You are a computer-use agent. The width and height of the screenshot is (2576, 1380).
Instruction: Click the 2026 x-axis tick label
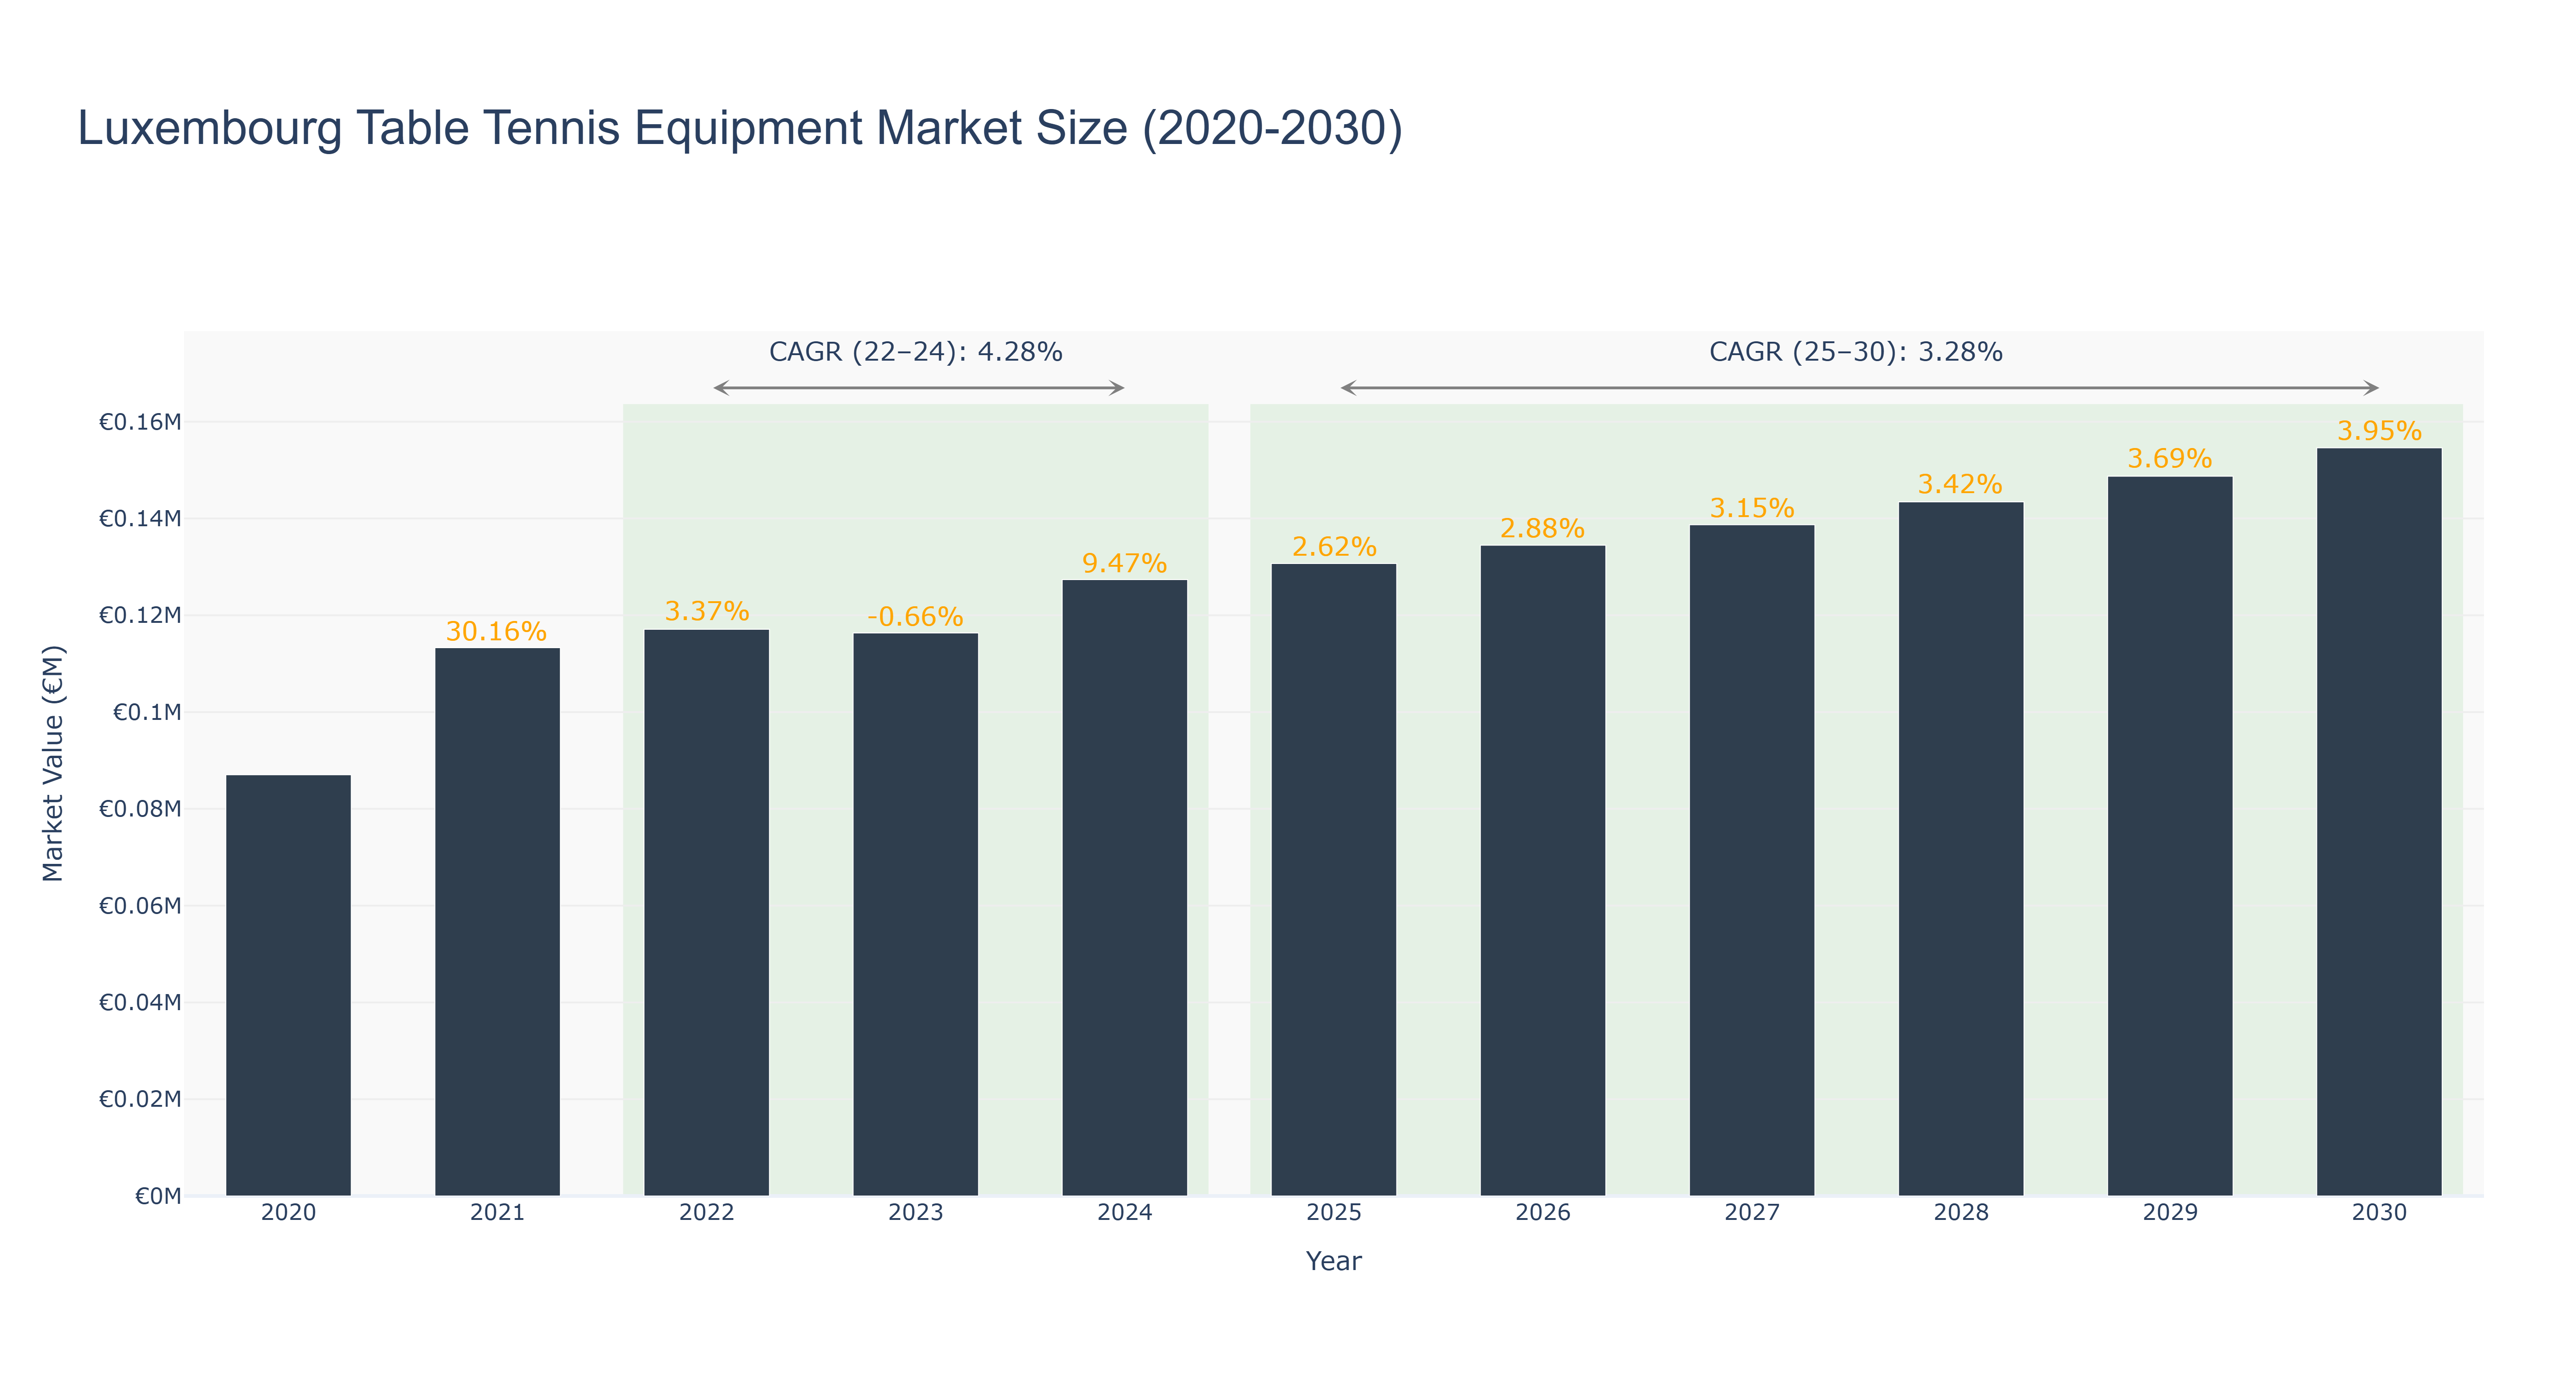click(1542, 1213)
